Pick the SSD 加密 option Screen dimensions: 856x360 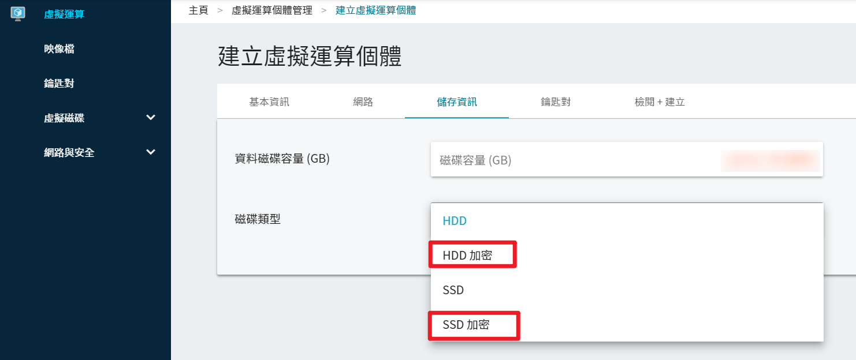(x=627, y=325)
